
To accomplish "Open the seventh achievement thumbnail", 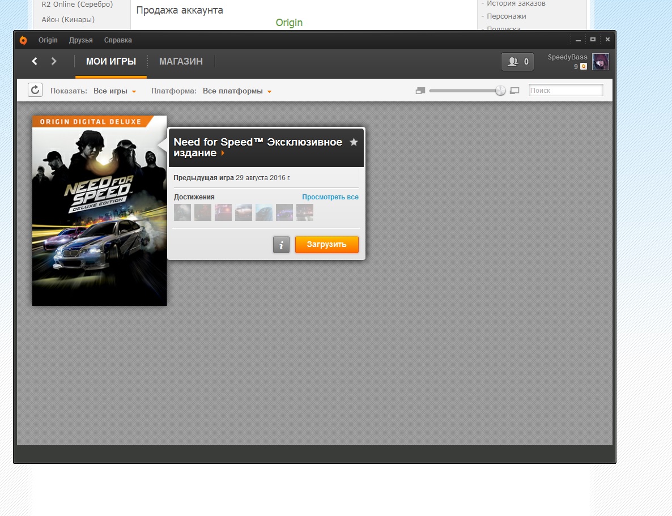I will point(305,212).
